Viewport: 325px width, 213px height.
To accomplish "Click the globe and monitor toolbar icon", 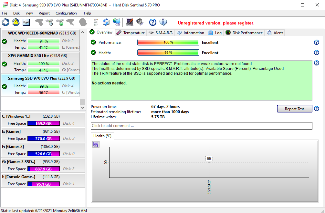I will click(x=117, y=22).
